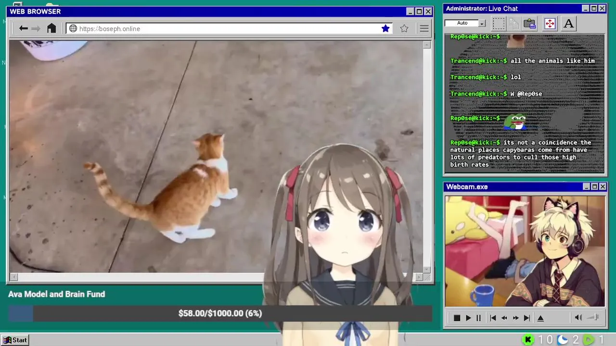Click the dashed selection tool in Live Chat
Viewport: 616px width, 346px height.
pyautogui.click(x=499, y=23)
